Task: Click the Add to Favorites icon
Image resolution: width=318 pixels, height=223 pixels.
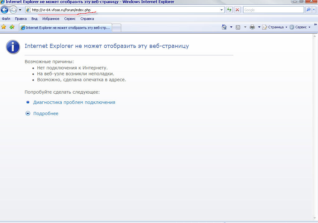Action: tap(12, 27)
